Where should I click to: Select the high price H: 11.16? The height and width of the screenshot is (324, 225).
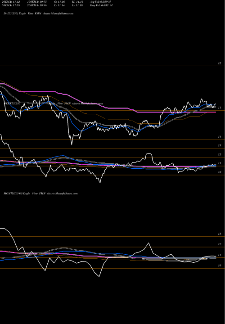click(77, 2)
